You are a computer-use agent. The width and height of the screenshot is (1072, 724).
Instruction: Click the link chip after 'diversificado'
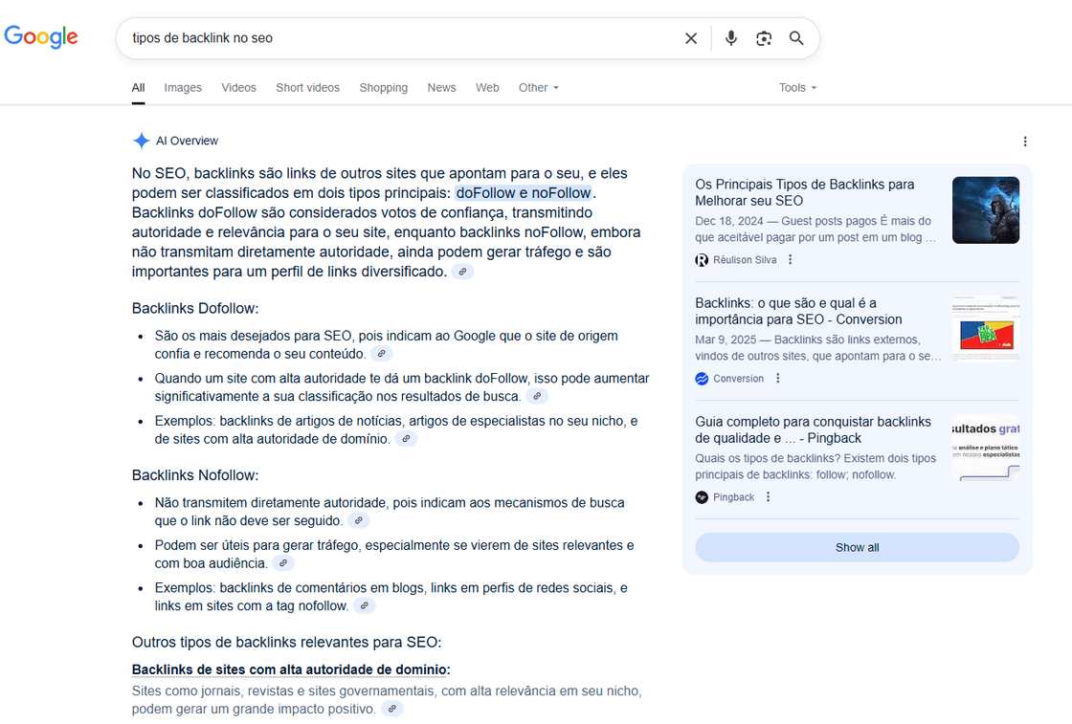[462, 272]
